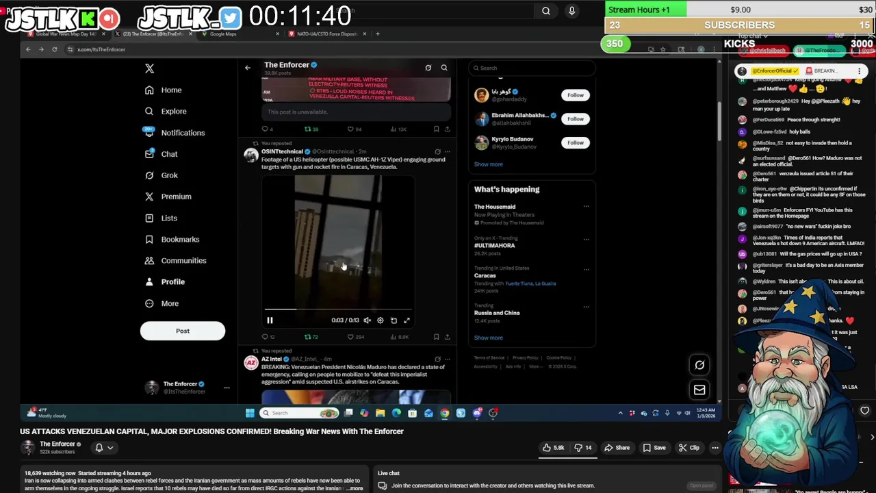
Task: Click Grok icon in profile header
Action: 428,68
